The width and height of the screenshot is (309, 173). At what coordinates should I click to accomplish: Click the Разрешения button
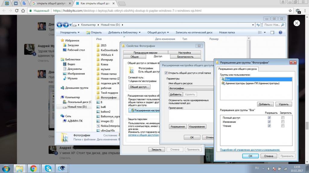178,127
